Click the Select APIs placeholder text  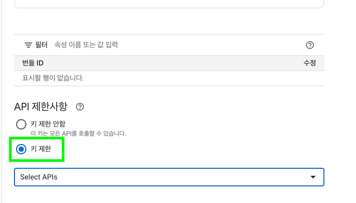(39, 177)
